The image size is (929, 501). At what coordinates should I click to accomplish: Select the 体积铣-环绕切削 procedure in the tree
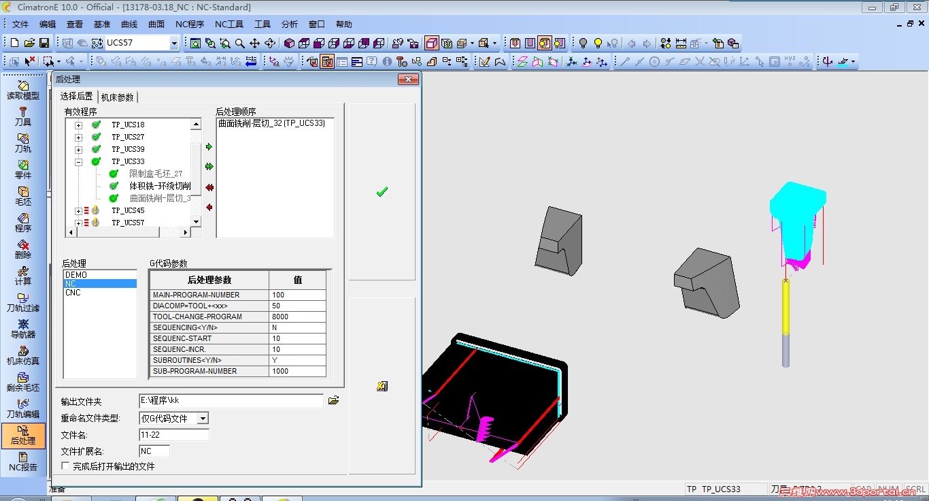coord(160,186)
